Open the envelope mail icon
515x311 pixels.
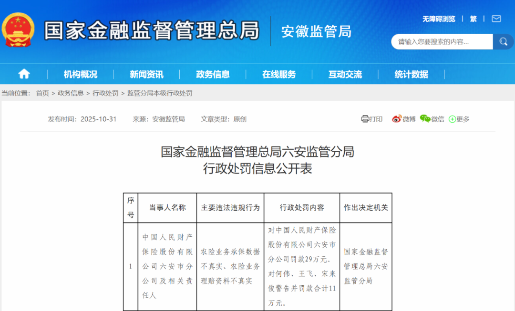pos(496,19)
